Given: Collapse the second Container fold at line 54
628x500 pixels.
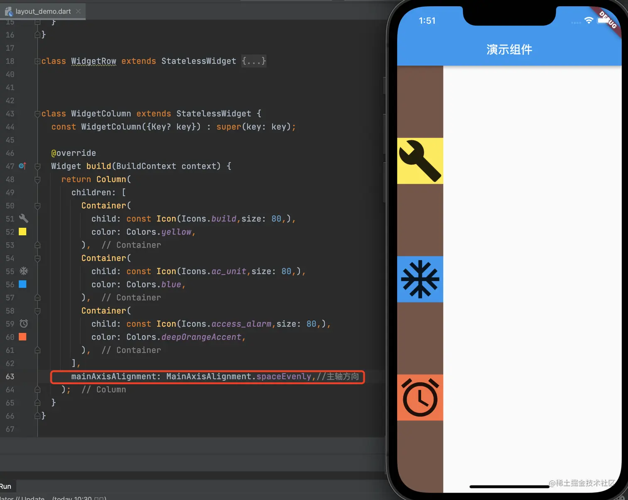Looking at the screenshot, I should point(37,258).
